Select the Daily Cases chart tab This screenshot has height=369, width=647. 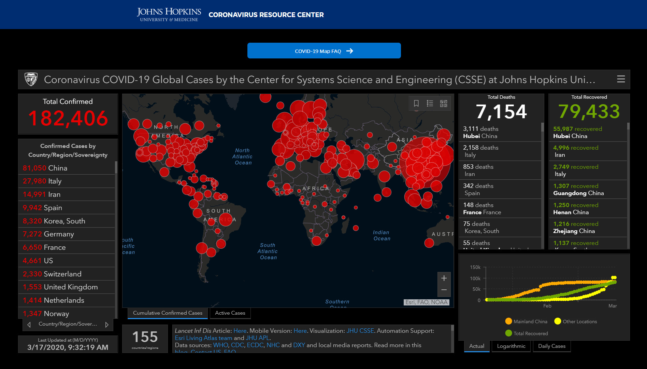[552, 346]
